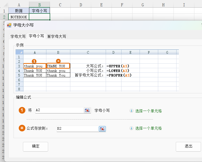This screenshot has height=162, width=202.
Task: Click range picker icon beside A2 field
Action: (87, 110)
